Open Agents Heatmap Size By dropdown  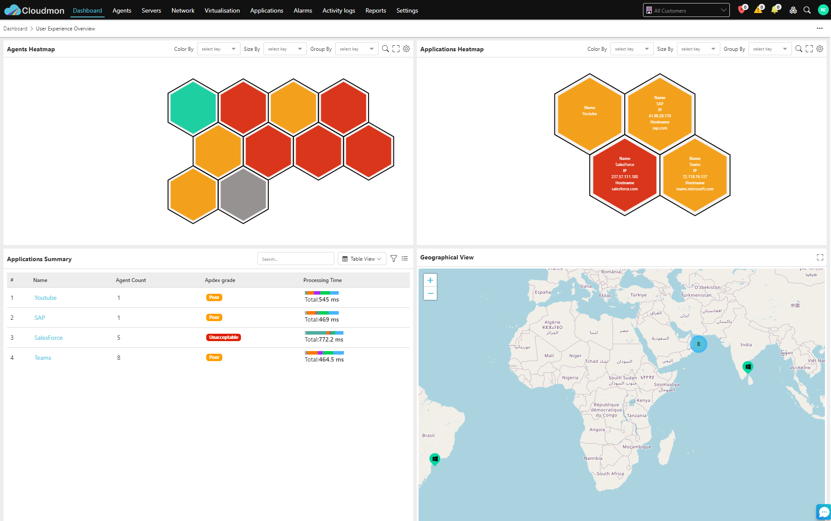click(x=285, y=49)
